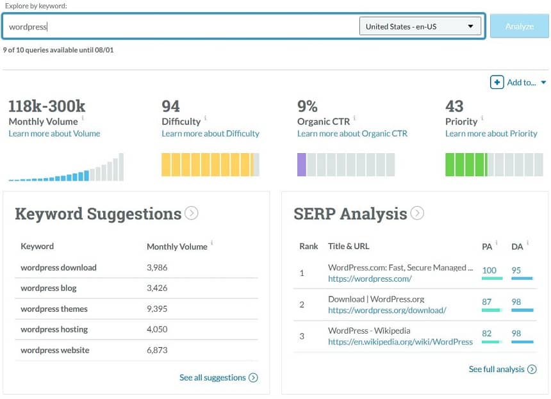Viewport: 551px width, 399px height.
Task: Click the Title & URL column header
Action: (349, 246)
